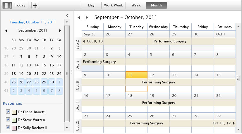
Task: Click Dr.Sally Rockwell's pink color swatch
Action: (x=14, y=128)
